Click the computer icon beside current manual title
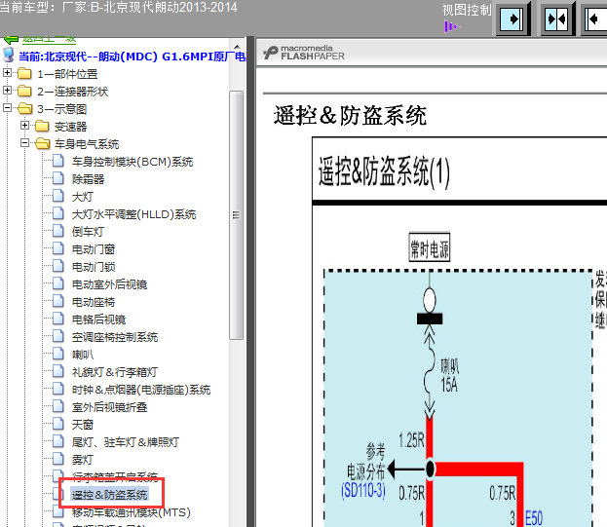This screenshot has width=607, height=527. point(9,56)
